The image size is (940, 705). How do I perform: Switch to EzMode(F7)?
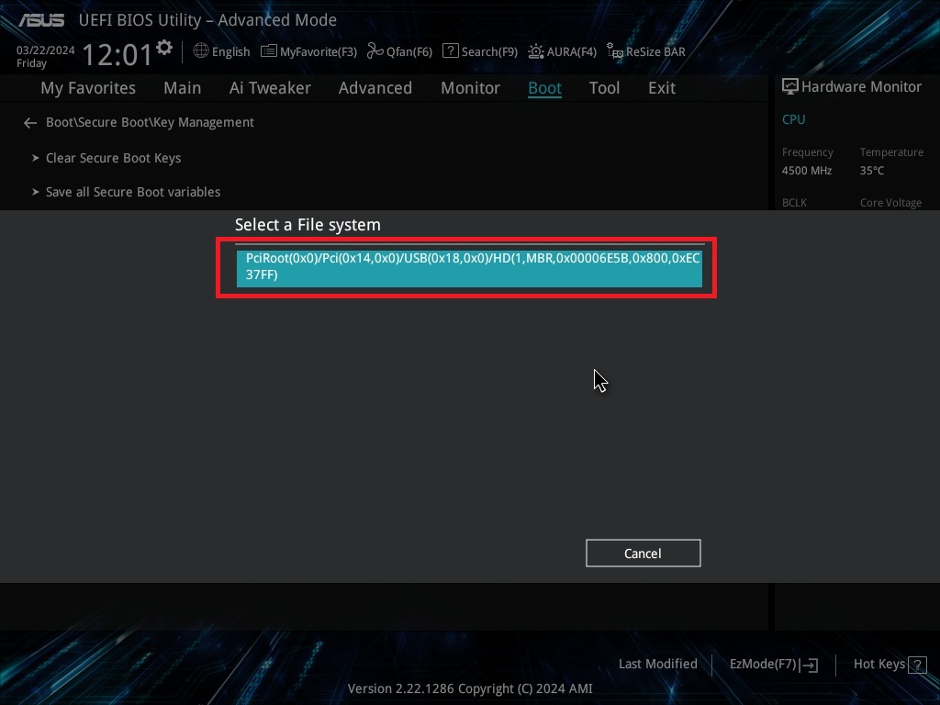pos(773,665)
